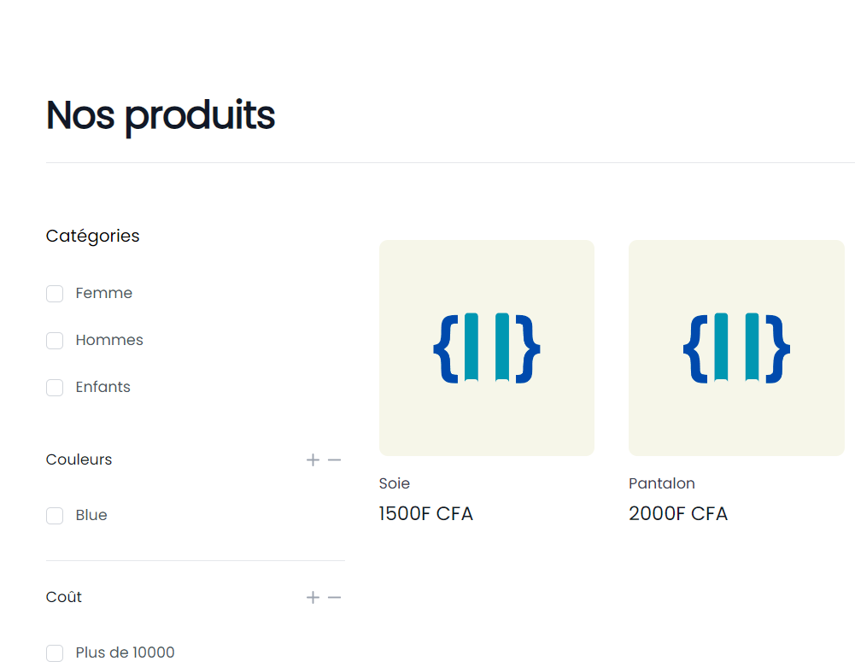Open the Soie product name link

tap(395, 483)
